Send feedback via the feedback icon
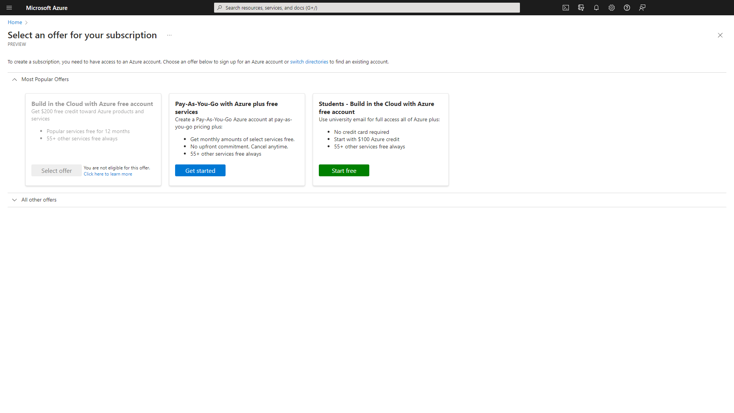The image size is (734, 413). point(642,8)
